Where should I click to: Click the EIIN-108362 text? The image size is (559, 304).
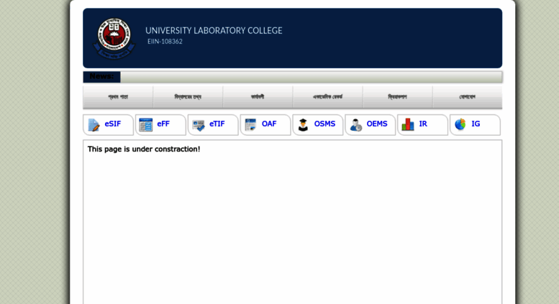tap(165, 41)
